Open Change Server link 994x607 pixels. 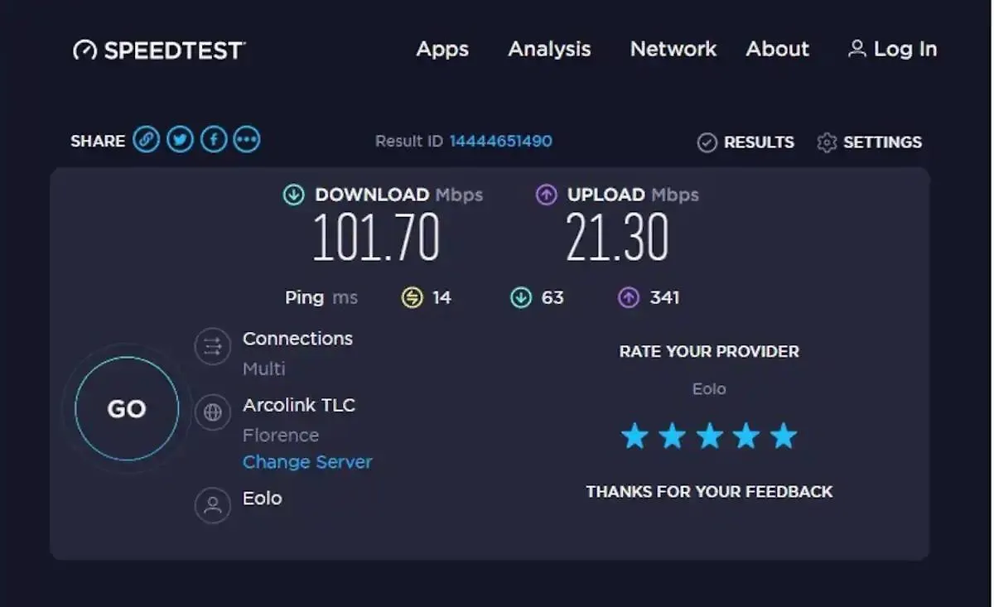pos(307,462)
